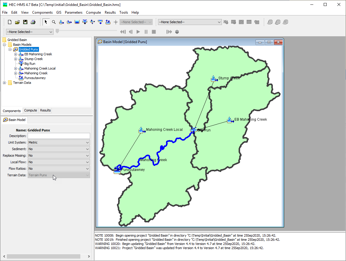Open the Flow Ratios dropdown
Image resolution: width=346 pixels, height=261 pixels.
(x=59, y=169)
